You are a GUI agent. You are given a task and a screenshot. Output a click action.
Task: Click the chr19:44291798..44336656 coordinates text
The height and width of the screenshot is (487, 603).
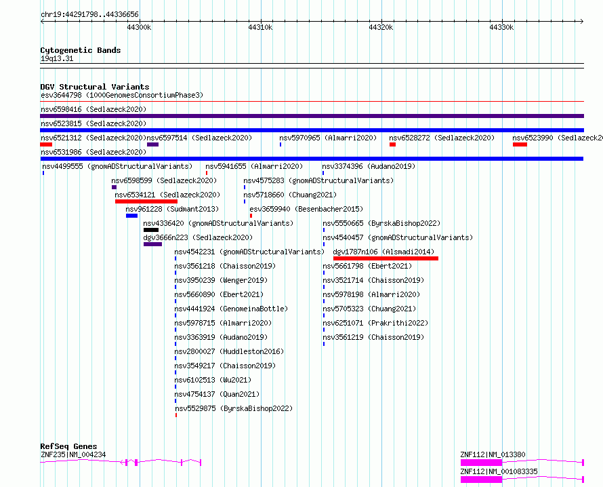tap(89, 15)
